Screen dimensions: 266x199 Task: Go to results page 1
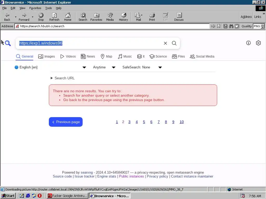[x=117, y=122]
